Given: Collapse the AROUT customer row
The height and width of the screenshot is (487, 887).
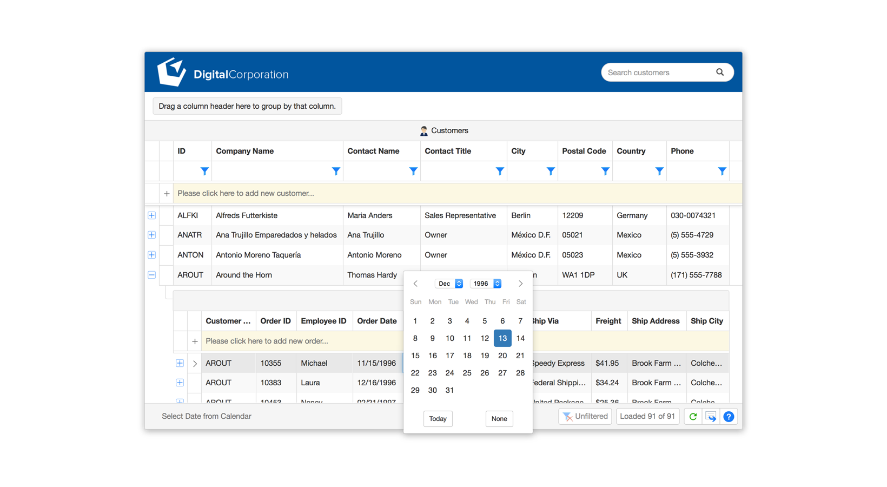Looking at the screenshot, I should point(152,275).
